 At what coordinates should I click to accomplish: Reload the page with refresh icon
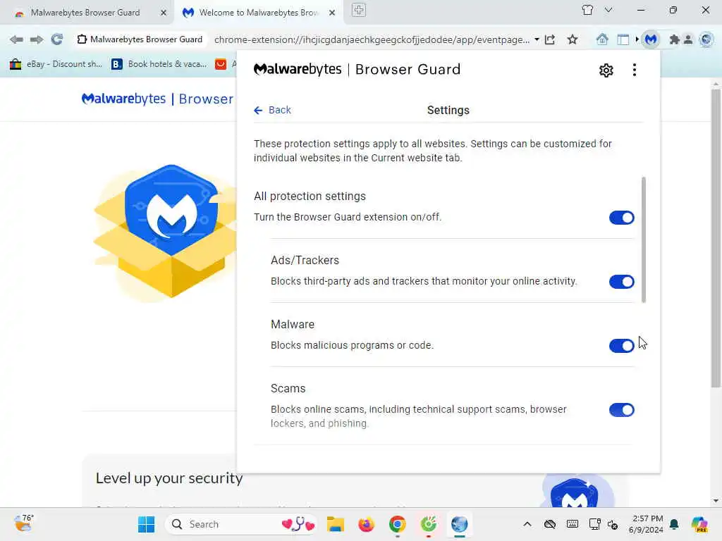[56, 39]
